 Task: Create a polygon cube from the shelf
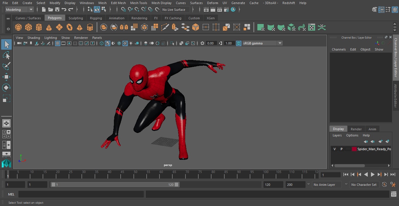tap(29, 27)
